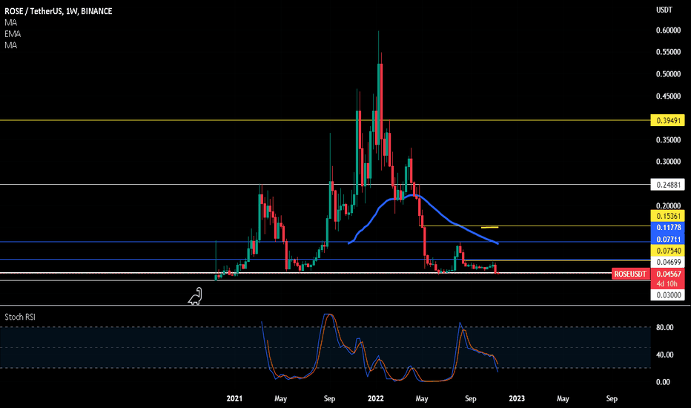691x408 pixels.
Task: Click the 0.04567 current price label
Action: point(667,274)
